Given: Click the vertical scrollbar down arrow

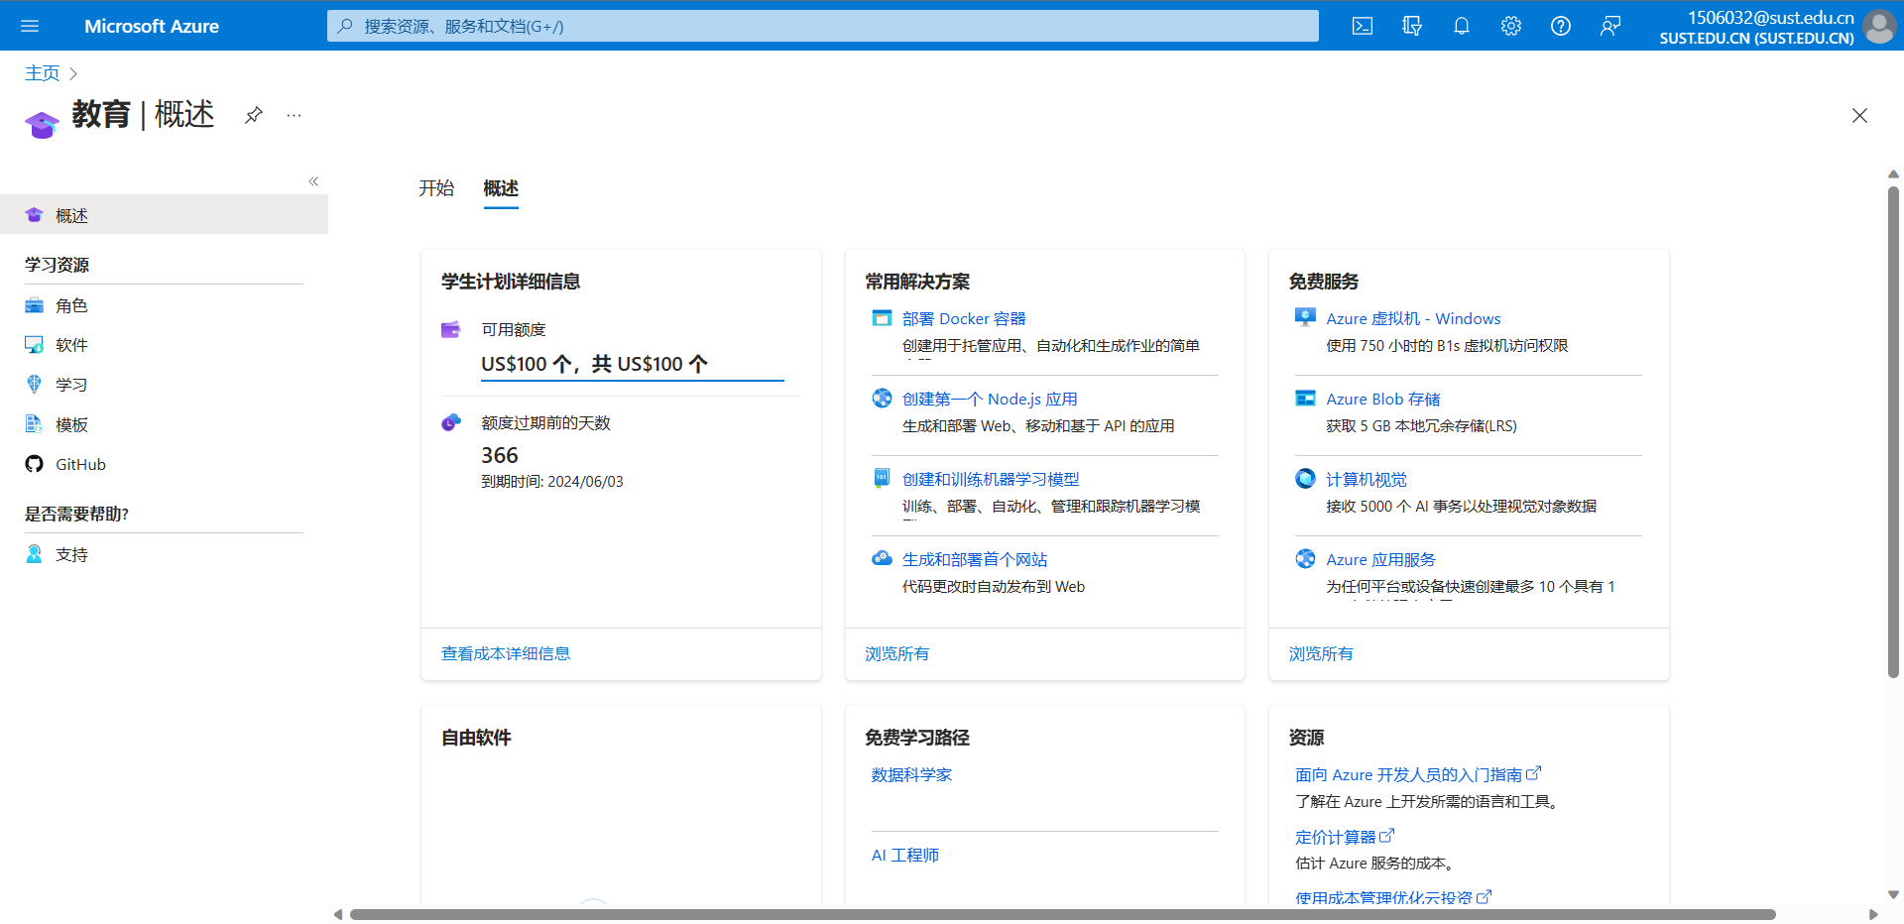Looking at the screenshot, I should [1893, 894].
